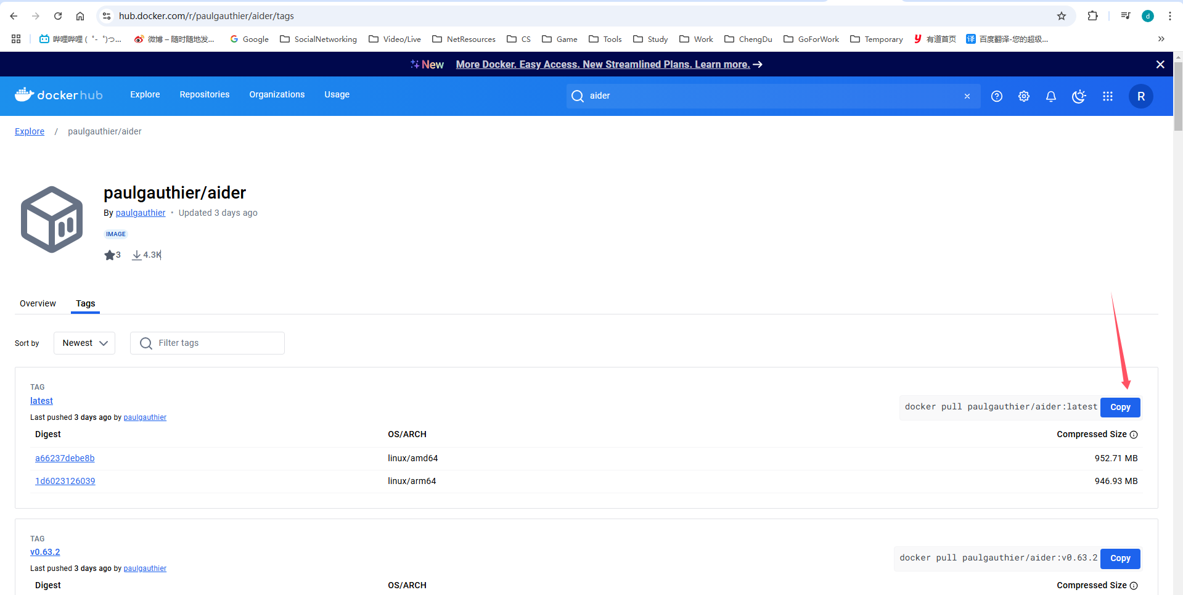Open the Organizations menu item
This screenshot has height=595, width=1183.
[x=277, y=94]
